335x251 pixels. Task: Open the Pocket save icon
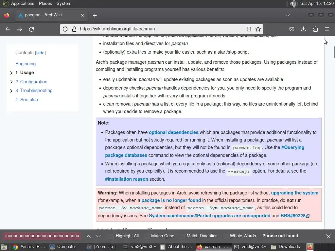(x=292, y=29)
